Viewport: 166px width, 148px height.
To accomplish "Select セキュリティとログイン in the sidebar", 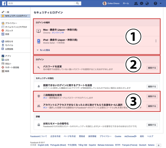I will click(16, 16).
